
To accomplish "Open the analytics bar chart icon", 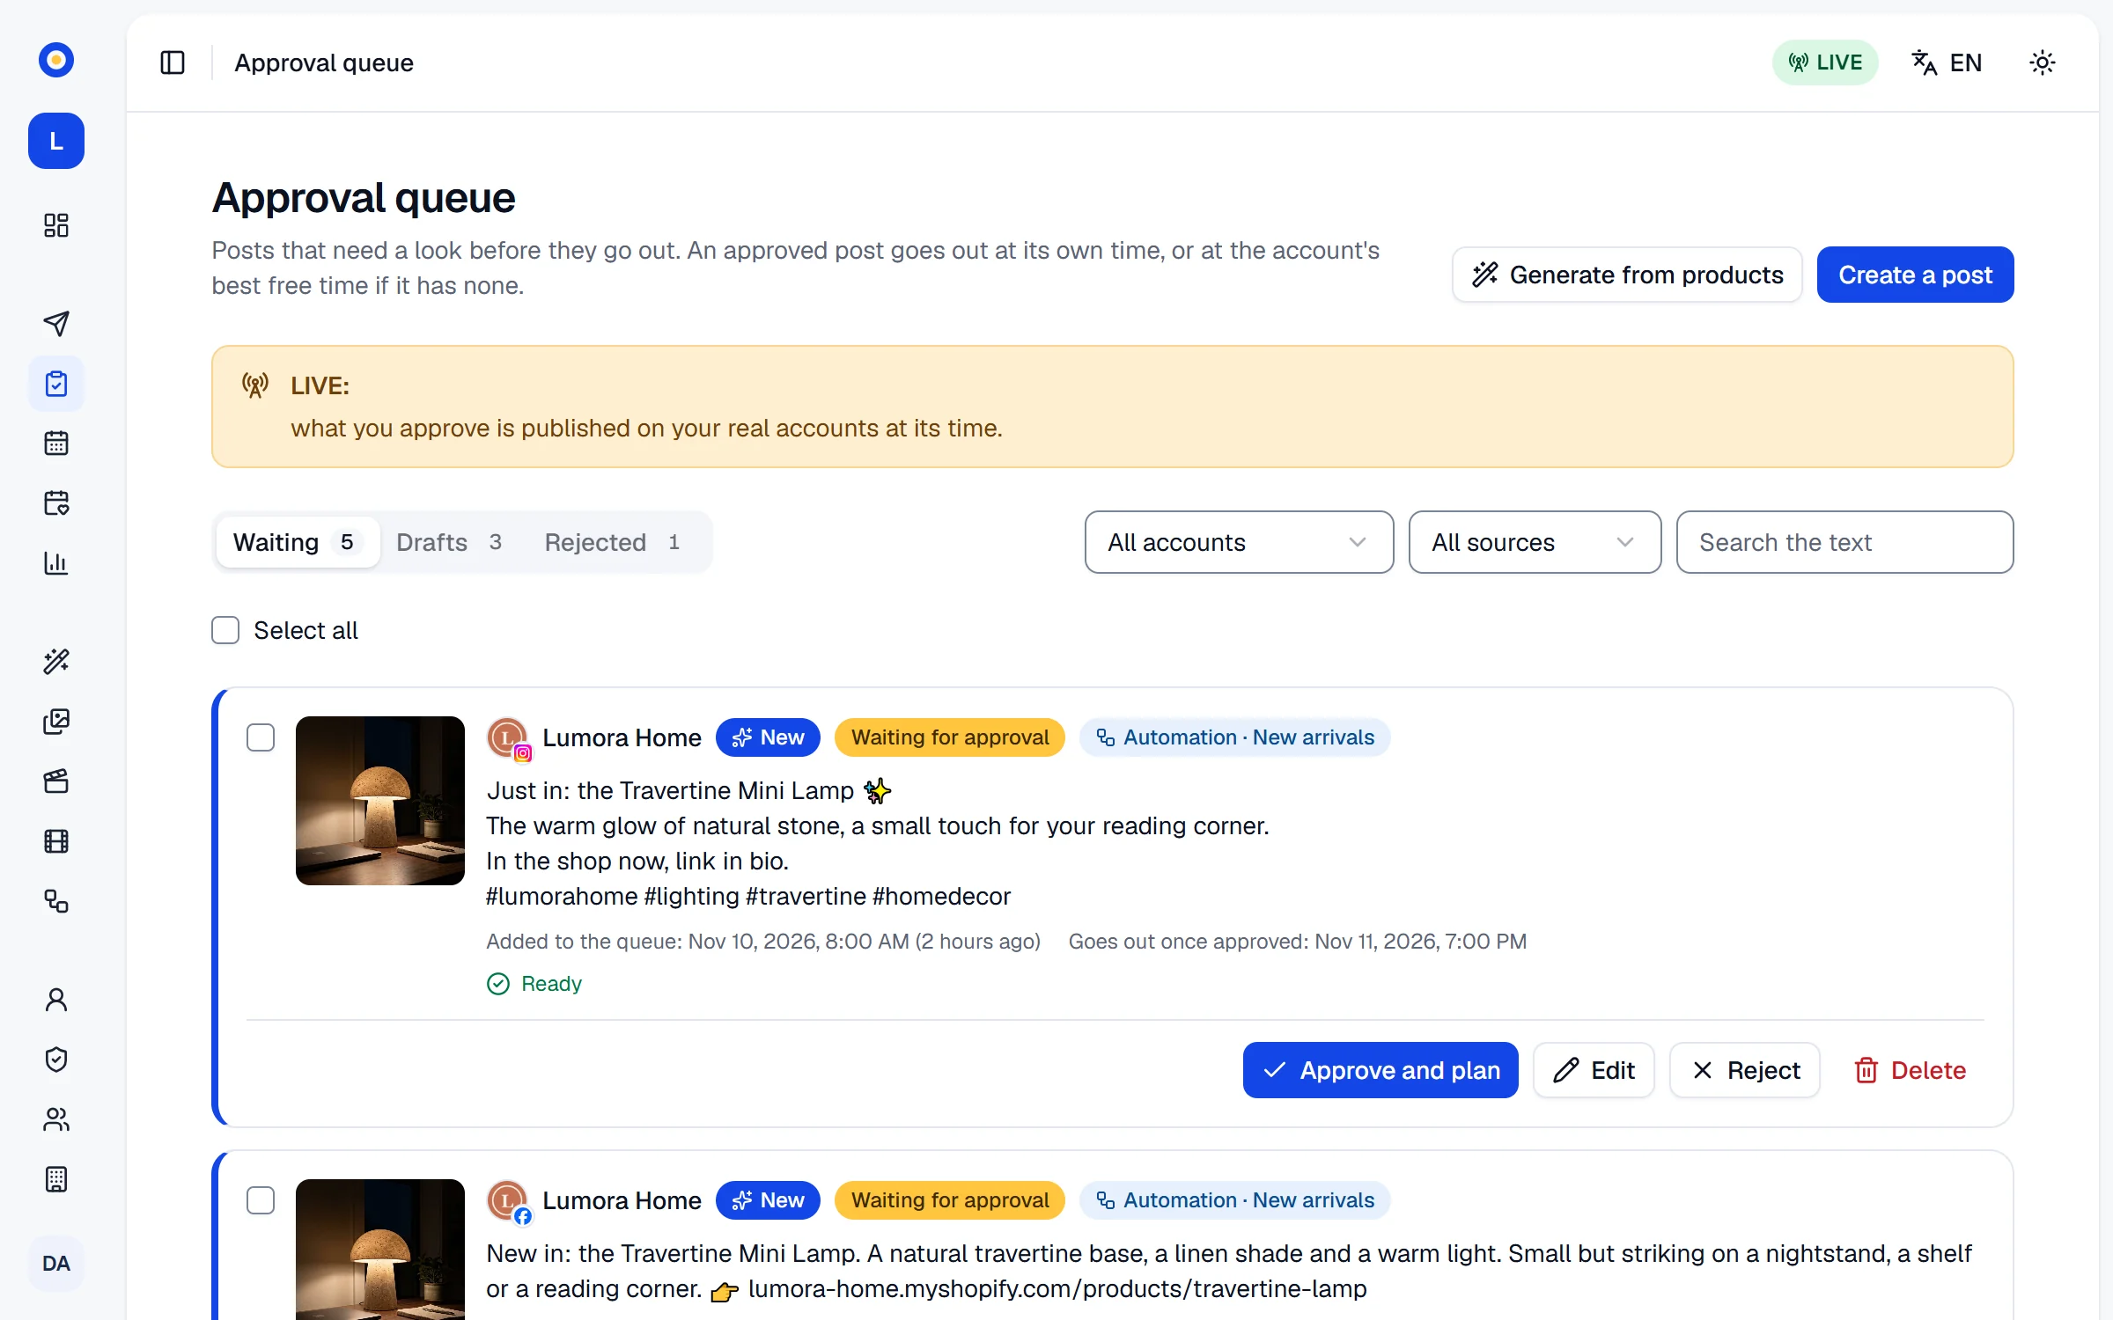I will click(56, 562).
